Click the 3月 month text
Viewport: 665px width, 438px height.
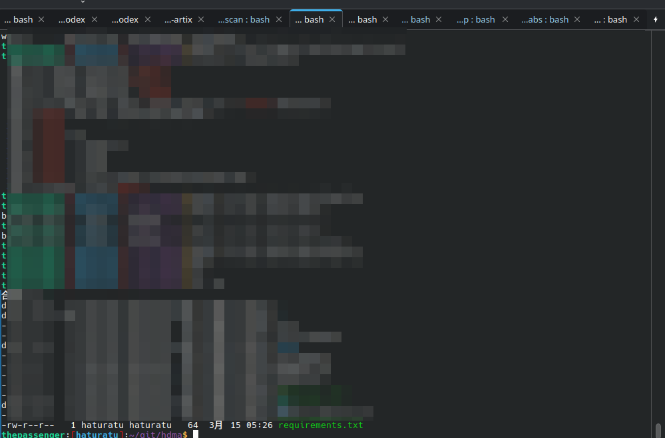(216, 425)
